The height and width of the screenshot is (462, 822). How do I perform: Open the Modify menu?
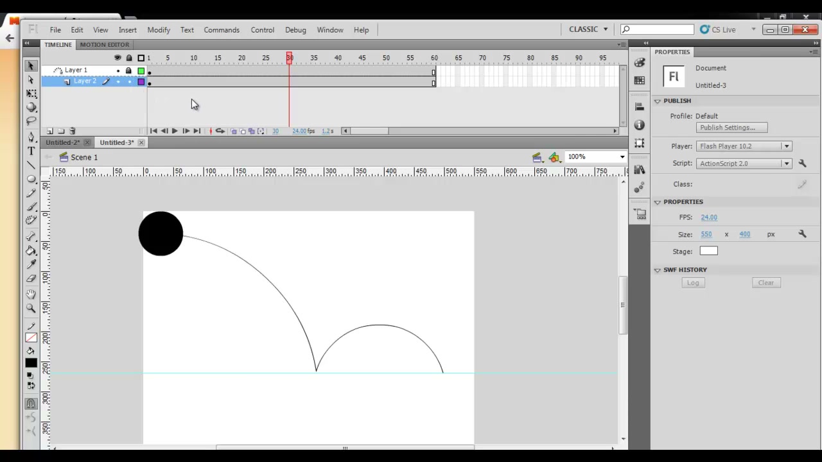159,30
